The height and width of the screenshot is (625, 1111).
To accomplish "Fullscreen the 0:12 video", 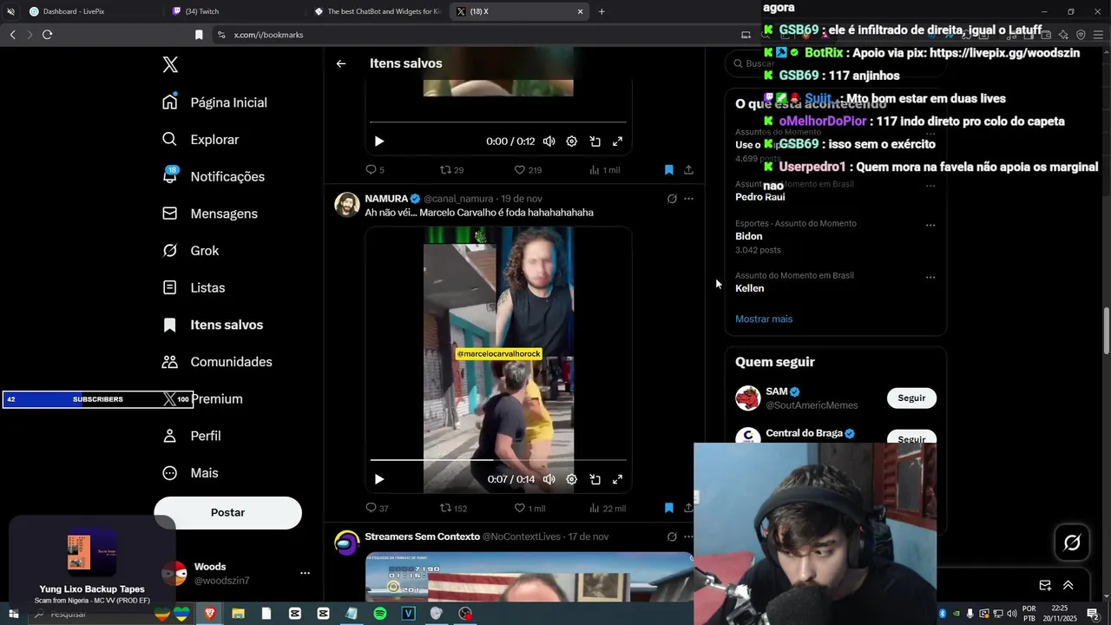I will [618, 141].
